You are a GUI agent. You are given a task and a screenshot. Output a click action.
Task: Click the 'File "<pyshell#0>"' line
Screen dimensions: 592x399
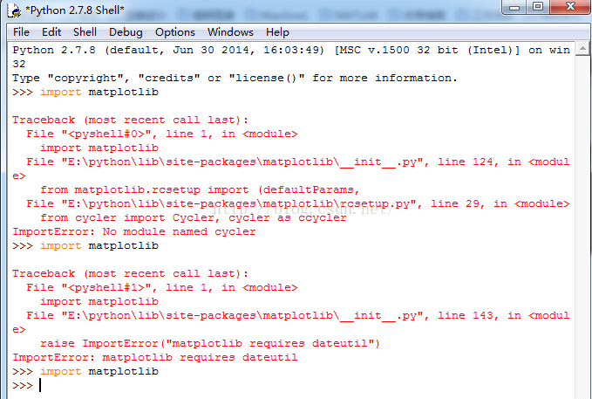click(x=162, y=134)
